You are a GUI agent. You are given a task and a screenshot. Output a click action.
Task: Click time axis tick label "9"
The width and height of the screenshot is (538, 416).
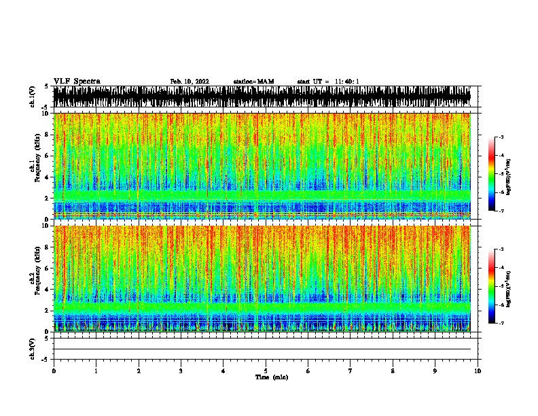(x=435, y=371)
